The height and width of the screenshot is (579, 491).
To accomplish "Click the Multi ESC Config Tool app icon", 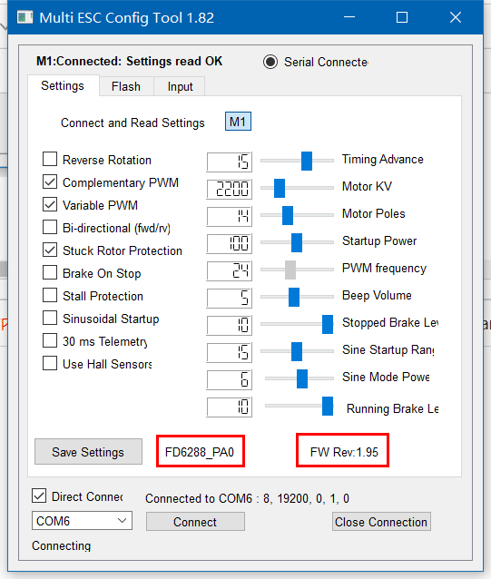I will coord(25,17).
